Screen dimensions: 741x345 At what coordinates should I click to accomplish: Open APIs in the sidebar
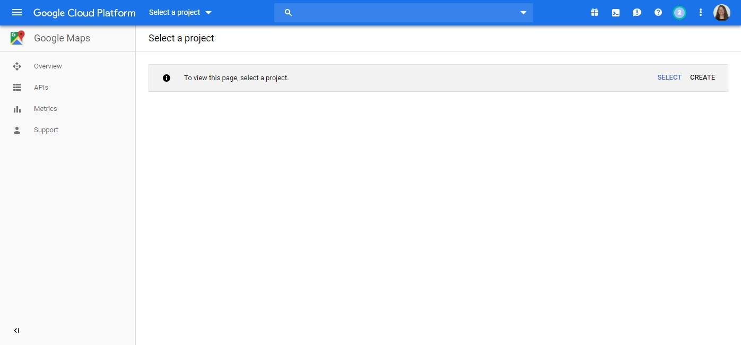point(41,88)
